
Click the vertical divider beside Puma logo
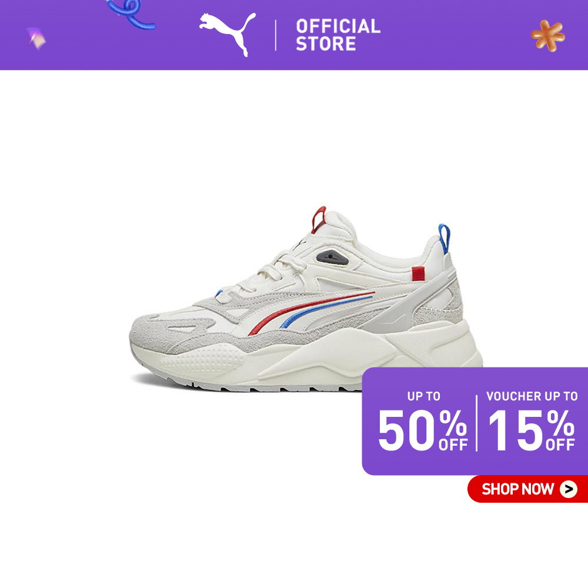pos(276,35)
